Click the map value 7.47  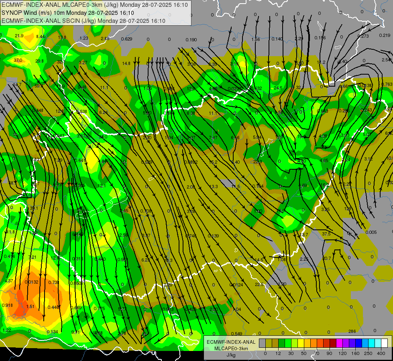tap(213, 138)
